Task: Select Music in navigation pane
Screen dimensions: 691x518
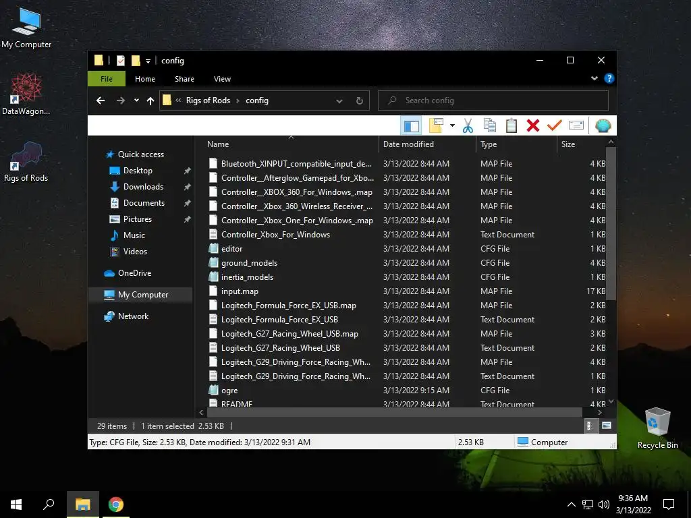Action: (x=134, y=235)
